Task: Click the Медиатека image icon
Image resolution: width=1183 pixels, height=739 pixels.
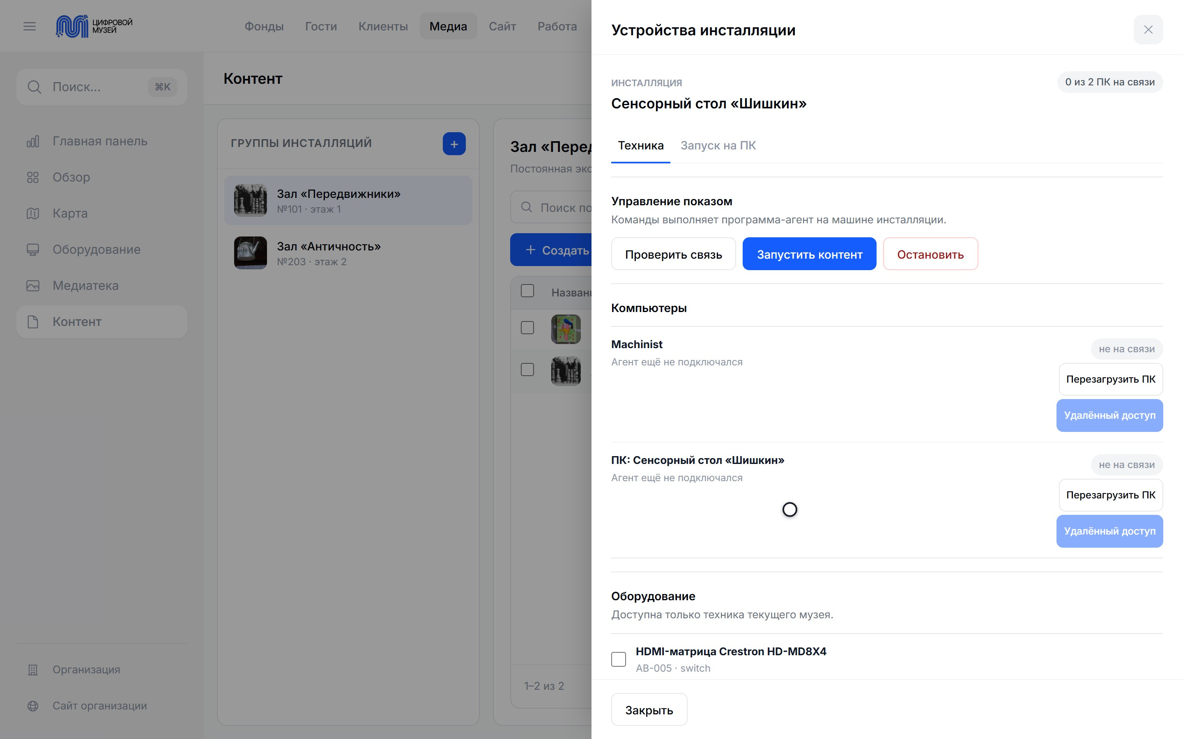Action: click(33, 286)
